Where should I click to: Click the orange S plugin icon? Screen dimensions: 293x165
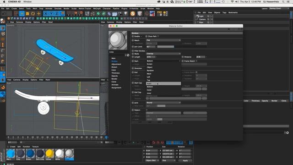[133, 14]
